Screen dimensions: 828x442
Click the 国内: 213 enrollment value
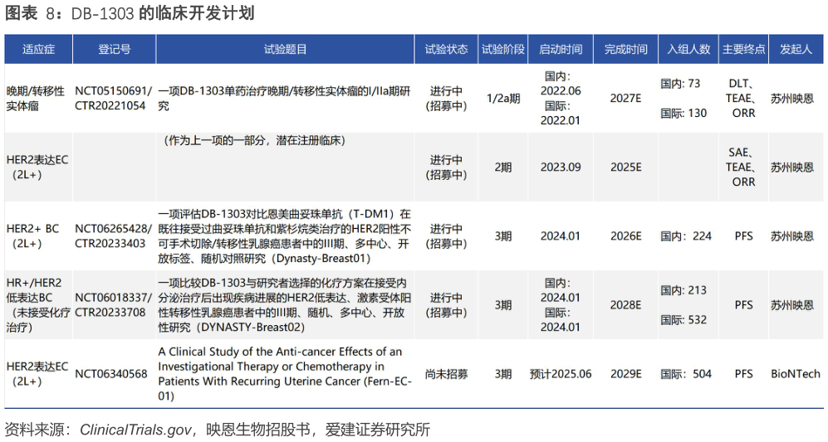[x=683, y=290]
